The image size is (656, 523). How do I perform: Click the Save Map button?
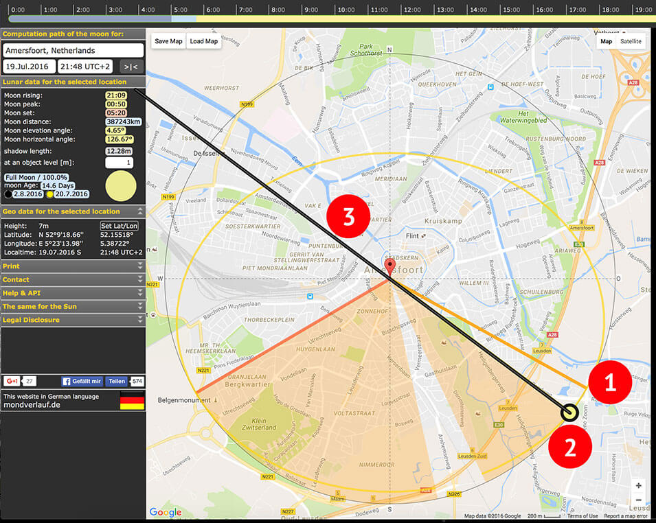[168, 41]
